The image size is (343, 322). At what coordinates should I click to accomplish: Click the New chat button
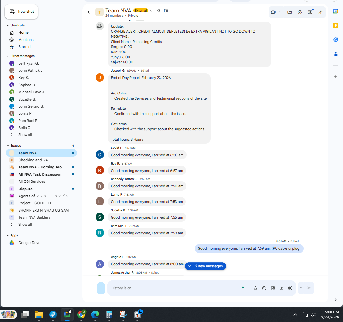point(21,12)
